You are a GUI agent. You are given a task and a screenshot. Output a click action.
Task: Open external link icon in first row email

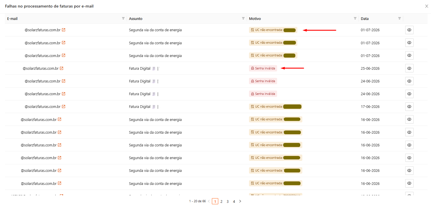pyautogui.click(x=63, y=30)
